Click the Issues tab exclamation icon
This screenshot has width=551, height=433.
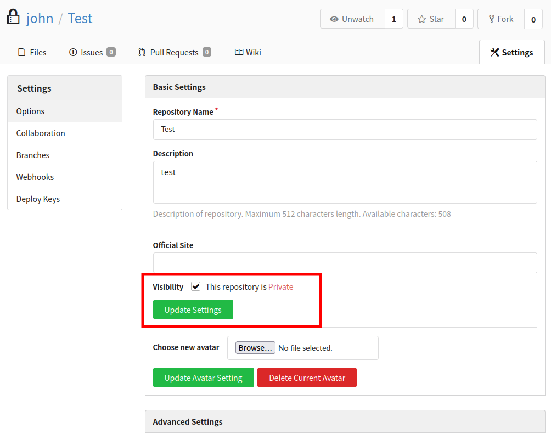73,53
